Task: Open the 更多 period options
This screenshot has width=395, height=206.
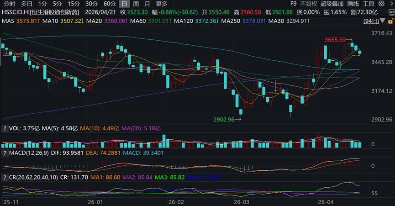Action: (x=162, y=4)
